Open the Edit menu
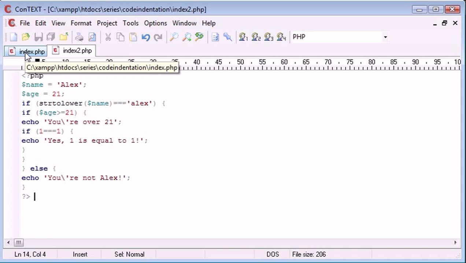This screenshot has width=466, height=263. coord(41,23)
